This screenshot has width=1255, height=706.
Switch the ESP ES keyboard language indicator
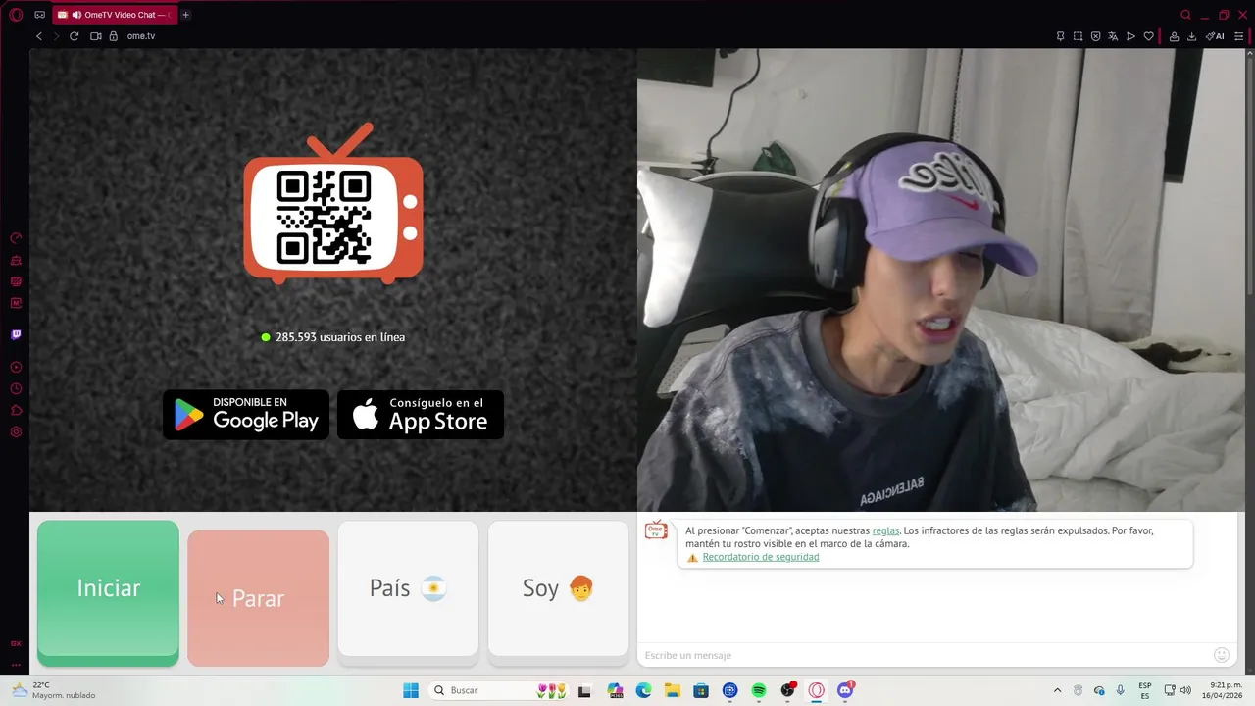coord(1145,690)
